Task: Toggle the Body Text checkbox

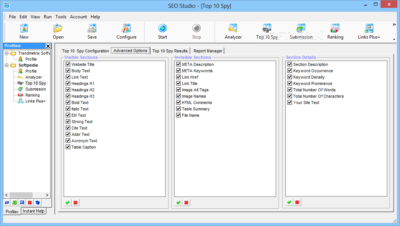Action: 68,71
